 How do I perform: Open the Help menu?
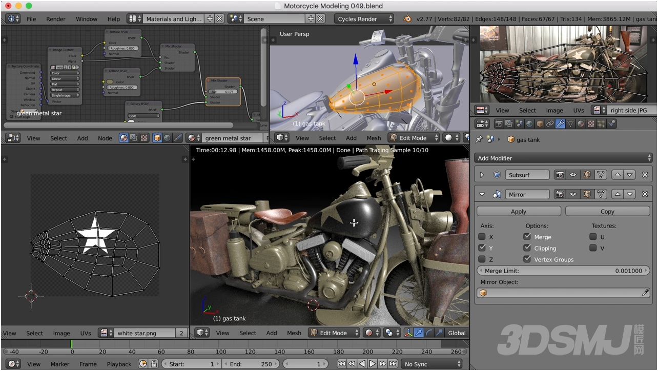point(114,19)
